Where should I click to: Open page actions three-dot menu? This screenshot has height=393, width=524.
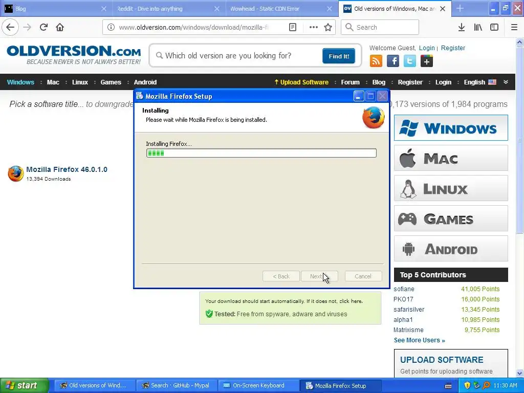coord(314,27)
